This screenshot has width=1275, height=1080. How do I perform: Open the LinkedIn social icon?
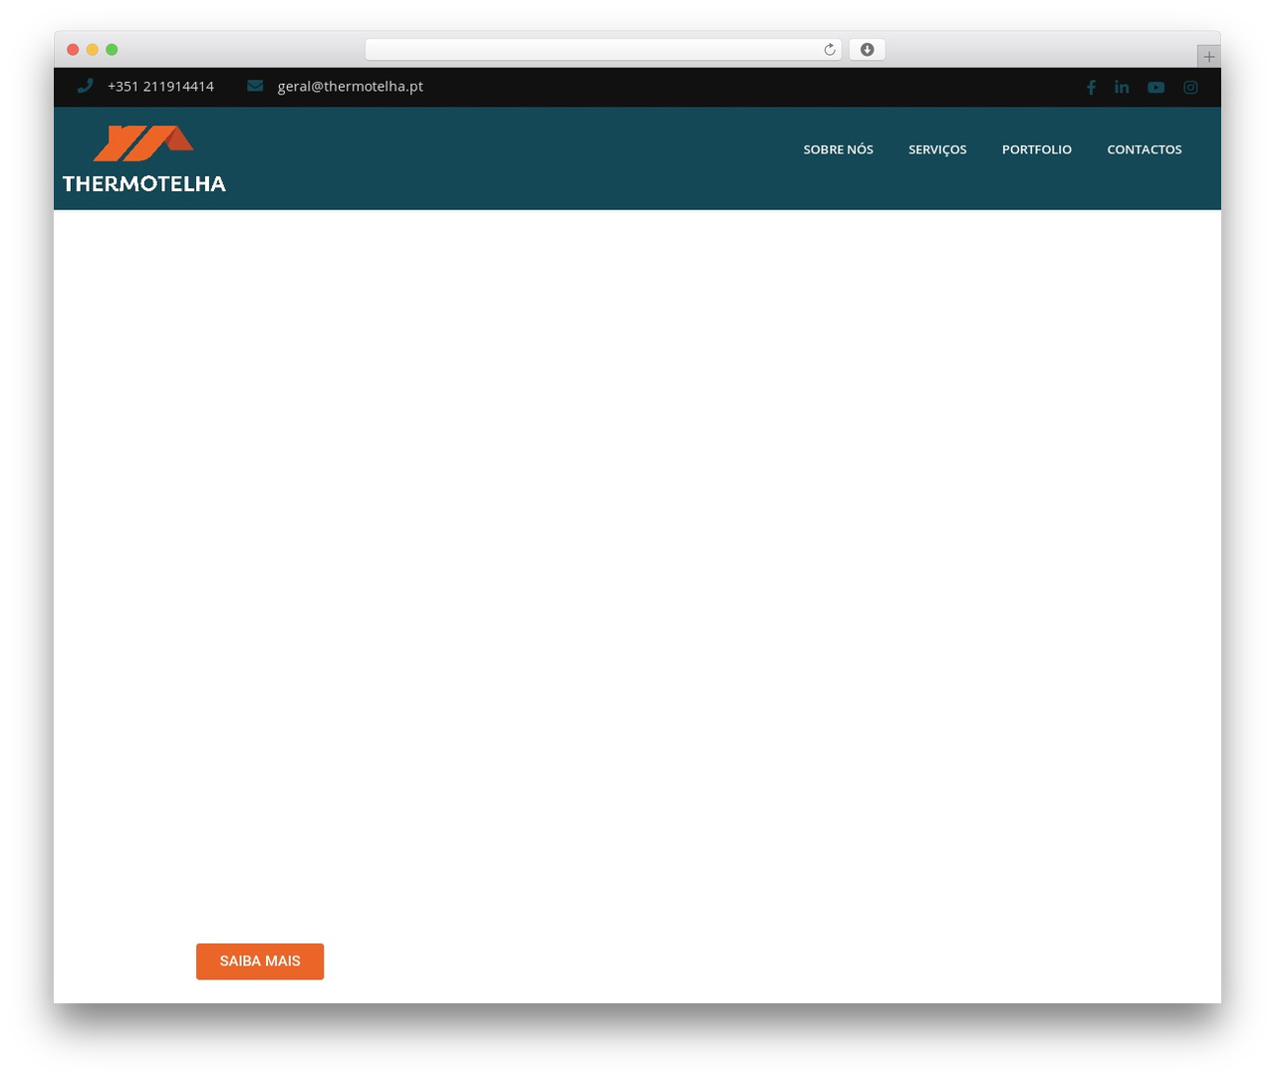[x=1122, y=87]
